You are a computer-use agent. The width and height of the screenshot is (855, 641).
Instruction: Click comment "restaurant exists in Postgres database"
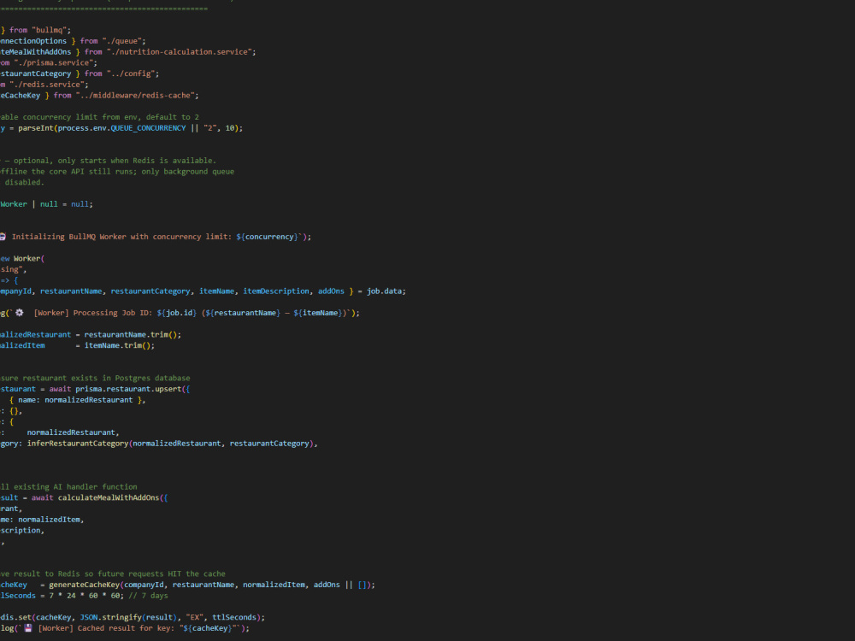pyautogui.click(x=106, y=379)
